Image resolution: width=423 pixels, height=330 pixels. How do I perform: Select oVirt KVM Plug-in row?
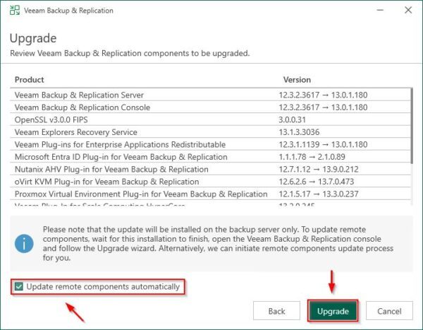click(210, 182)
